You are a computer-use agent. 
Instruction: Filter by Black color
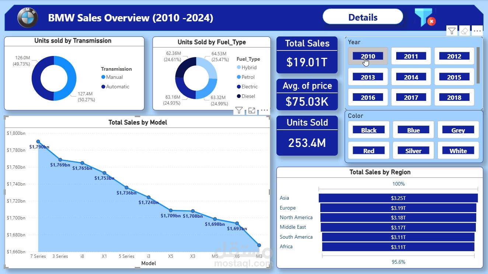click(369, 130)
